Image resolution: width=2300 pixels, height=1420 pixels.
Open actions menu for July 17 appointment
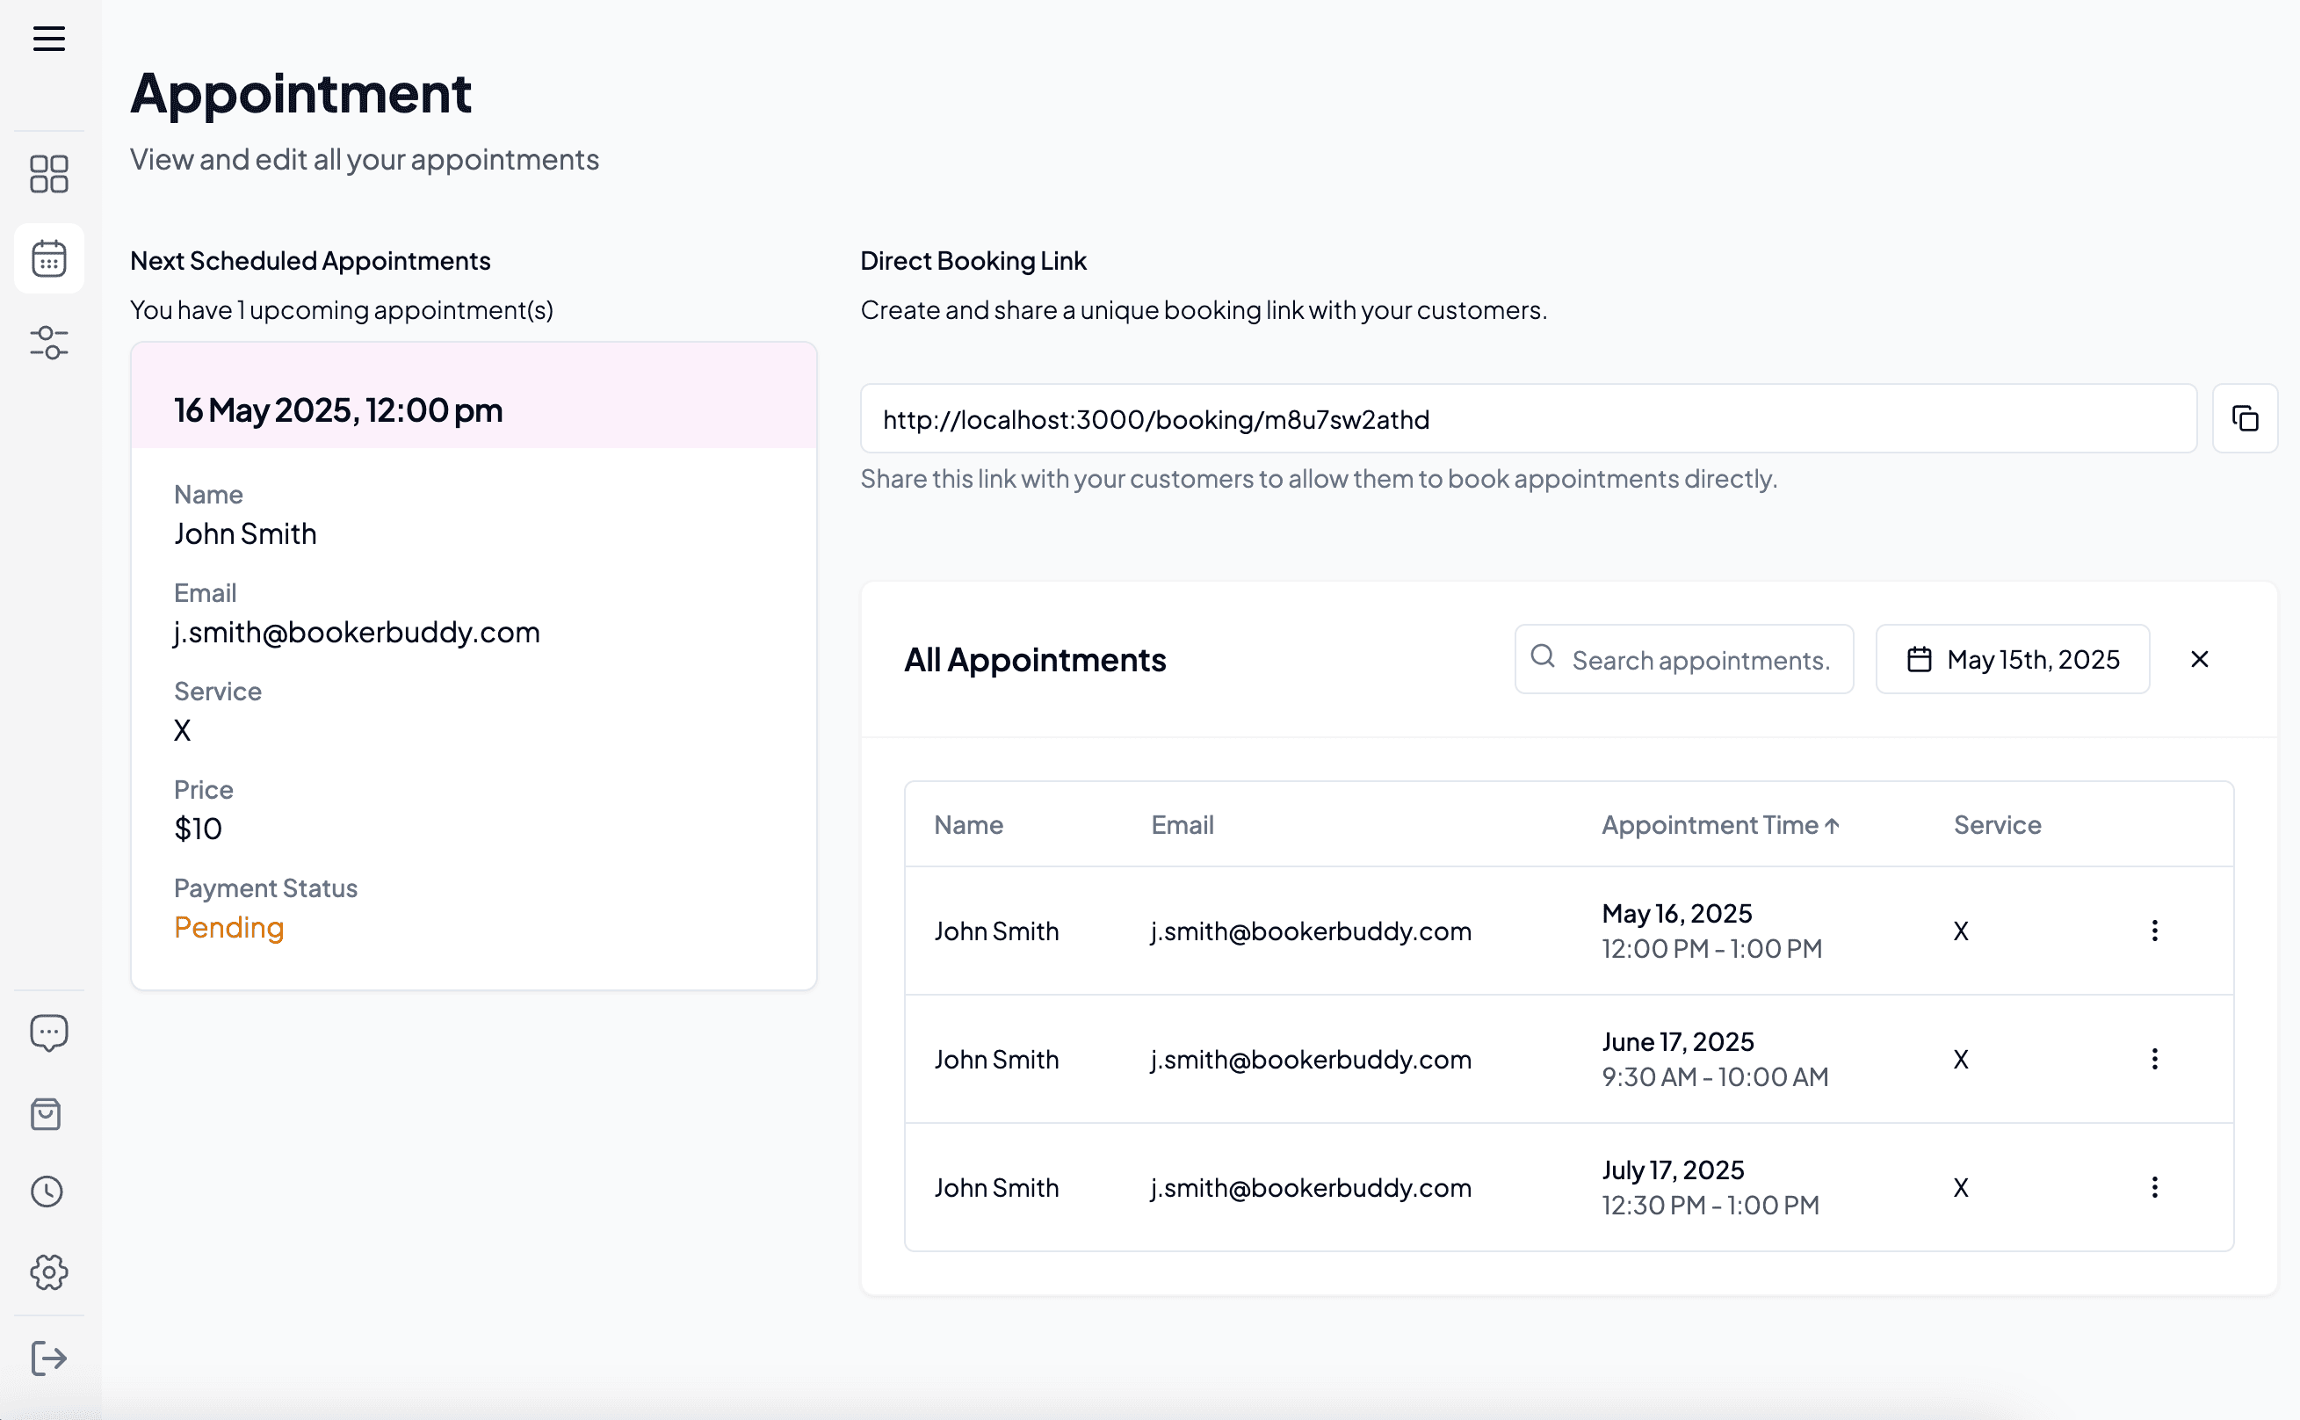[2155, 1187]
